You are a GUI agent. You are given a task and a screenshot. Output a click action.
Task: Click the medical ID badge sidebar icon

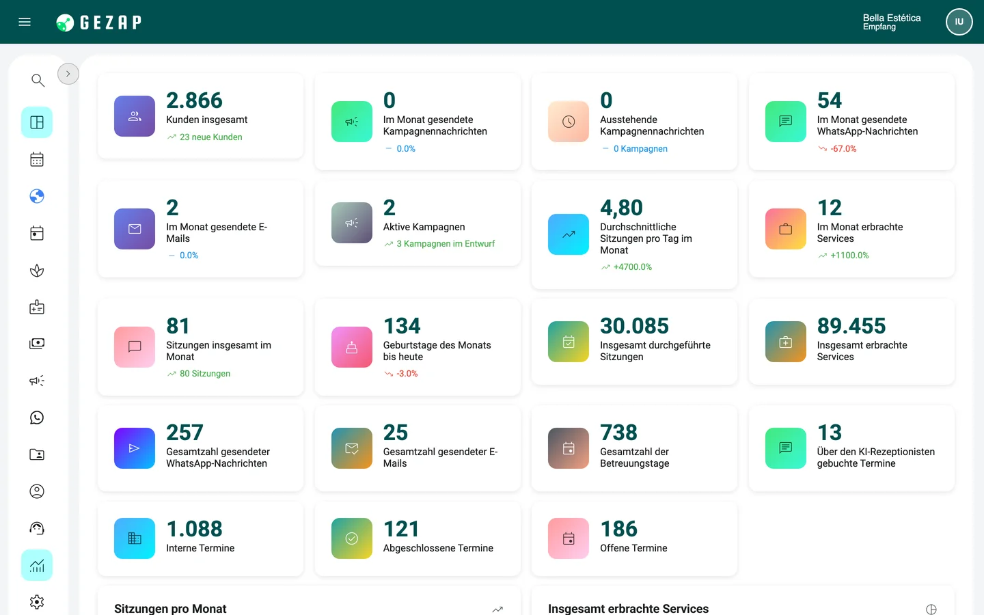tap(37, 307)
